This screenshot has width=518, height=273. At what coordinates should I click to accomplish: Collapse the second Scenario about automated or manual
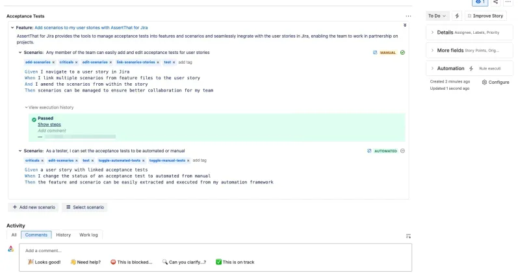point(20,151)
